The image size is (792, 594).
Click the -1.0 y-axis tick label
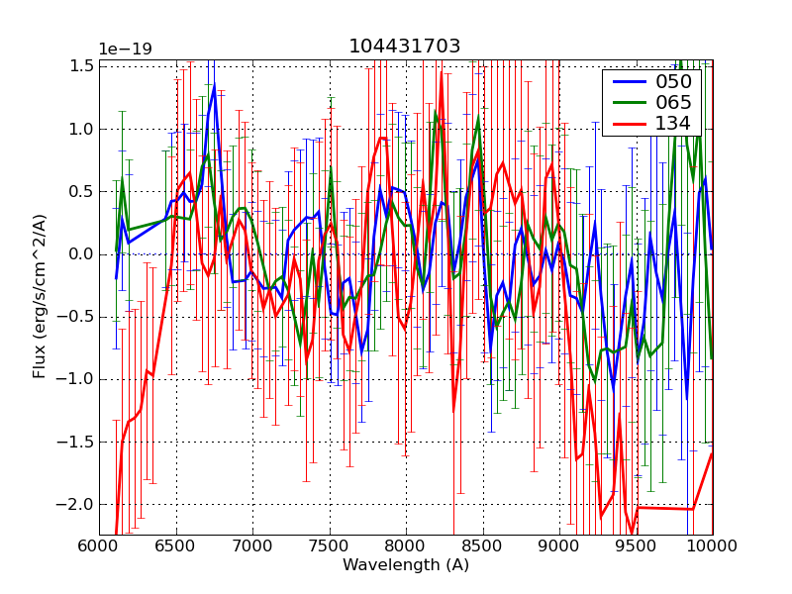tap(78, 379)
